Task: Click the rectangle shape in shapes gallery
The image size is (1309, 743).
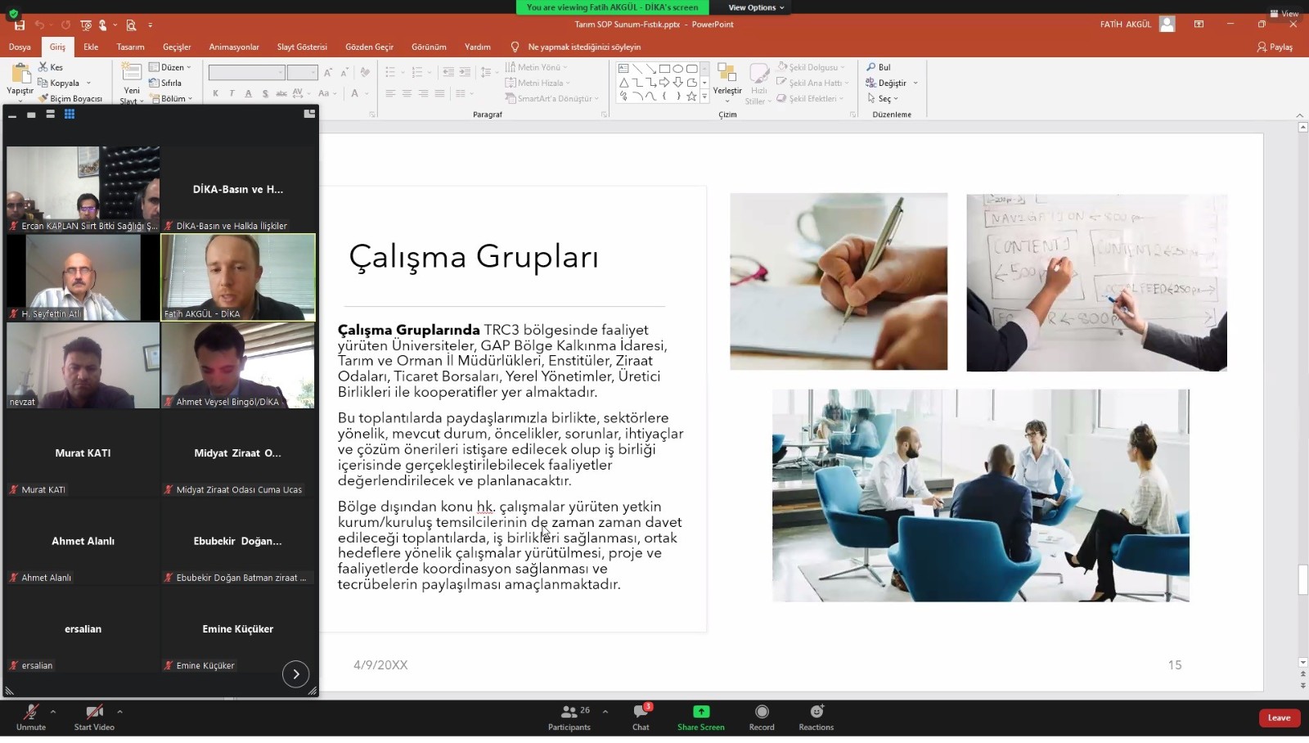Action: pyautogui.click(x=664, y=69)
